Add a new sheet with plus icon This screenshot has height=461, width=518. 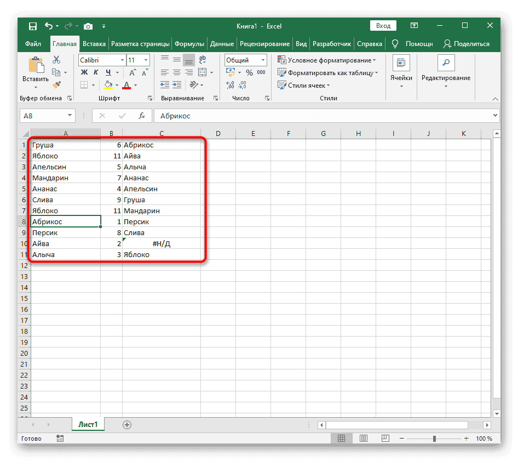point(127,424)
